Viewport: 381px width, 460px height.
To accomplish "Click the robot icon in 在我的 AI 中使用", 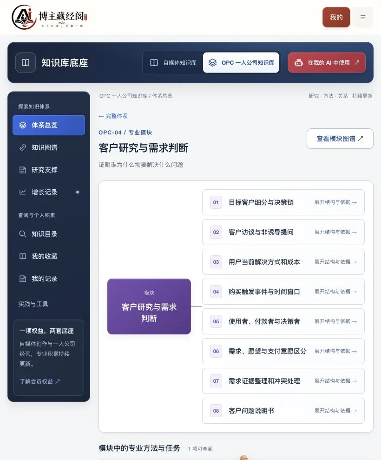I will pos(299,62).
